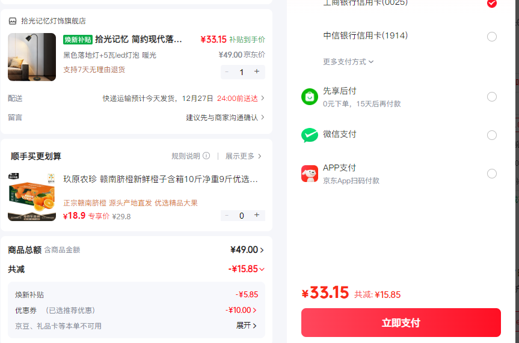Choose APP支付 radio button
The height and width of the screenshot is (343, 519).
(491, 174)
